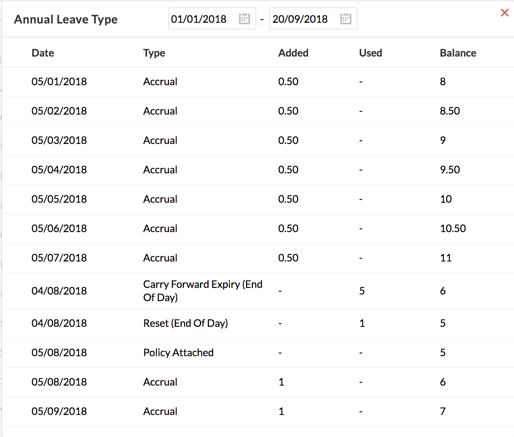Select the Reset (End Of Day) entry
Screen dimensions: 514x437
point(185,323)
